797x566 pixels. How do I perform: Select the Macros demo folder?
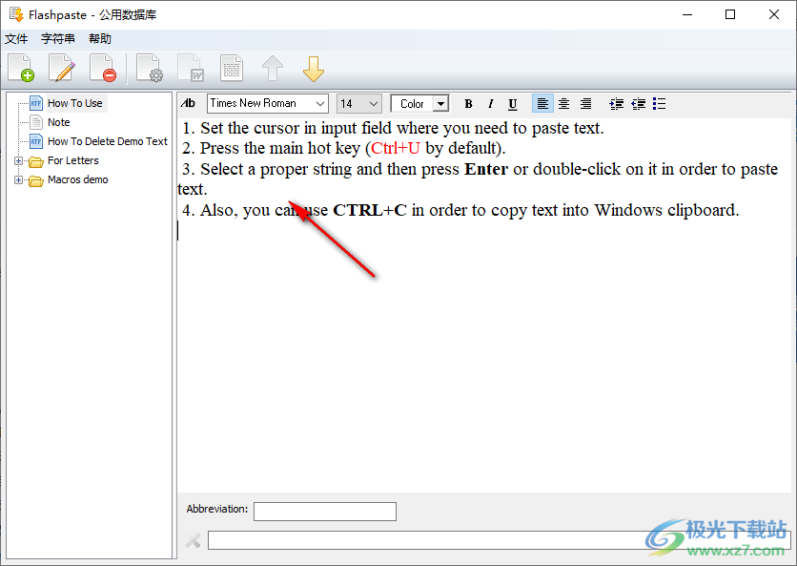tap(78, 179)
